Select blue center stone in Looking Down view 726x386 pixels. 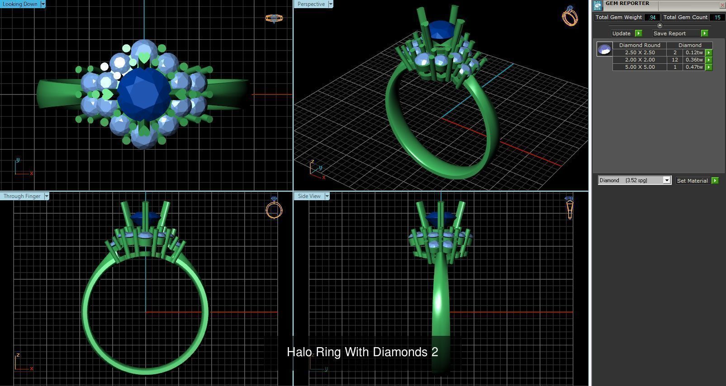[x=144, y=95]
